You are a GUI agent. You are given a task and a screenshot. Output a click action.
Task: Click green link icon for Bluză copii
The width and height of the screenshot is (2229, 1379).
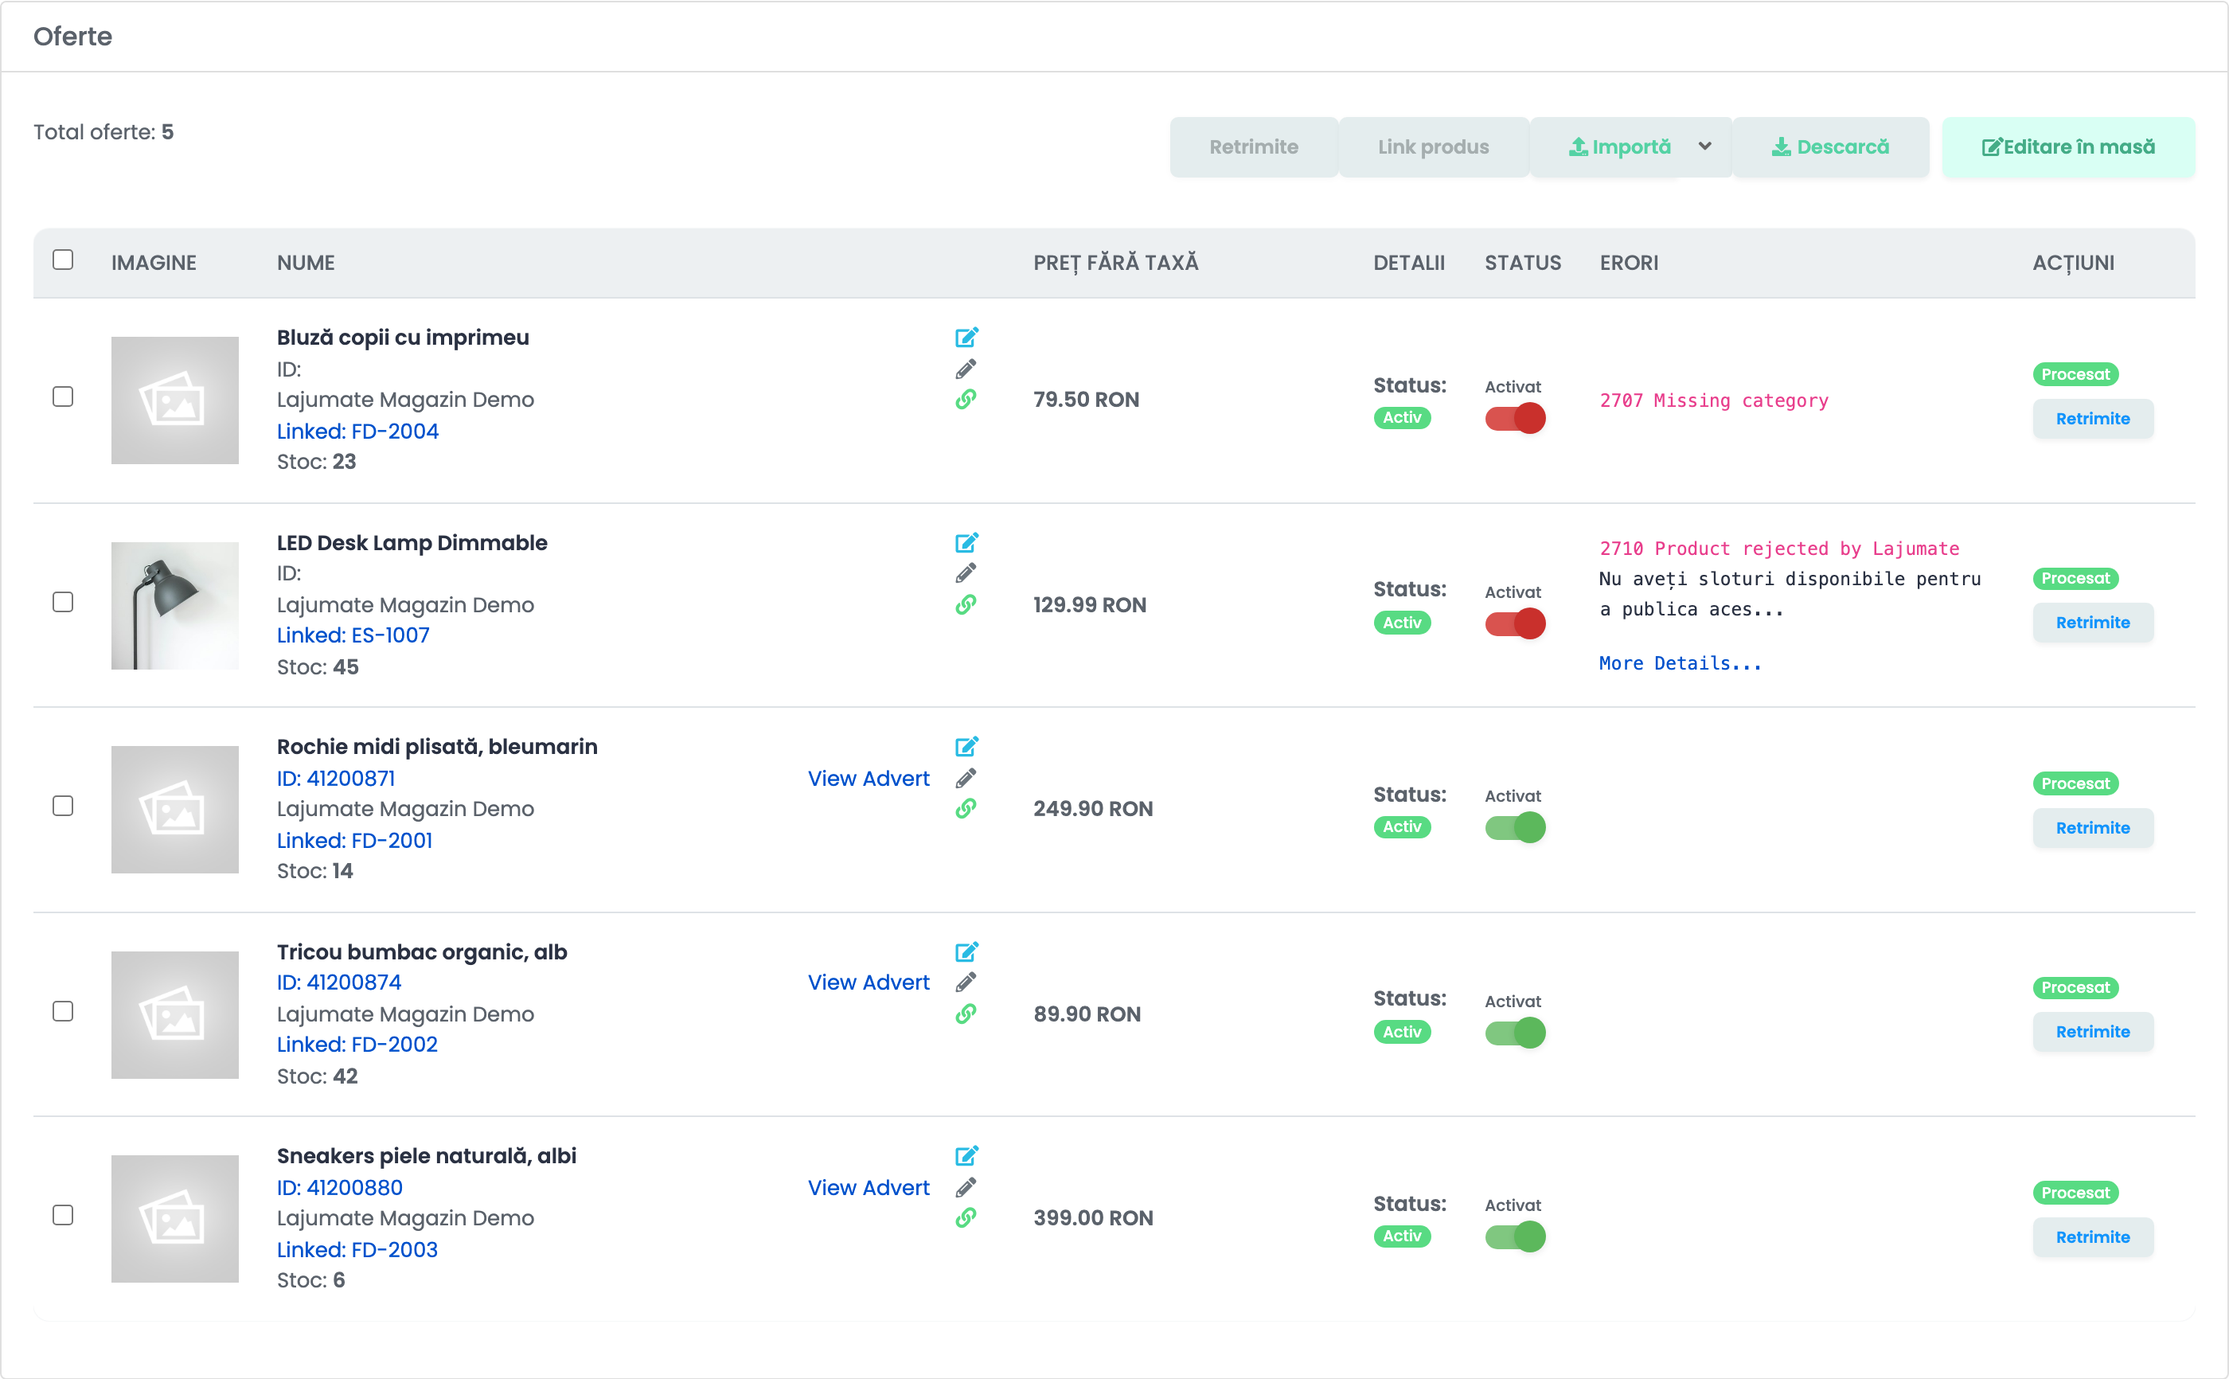click(x=966, y=400)
